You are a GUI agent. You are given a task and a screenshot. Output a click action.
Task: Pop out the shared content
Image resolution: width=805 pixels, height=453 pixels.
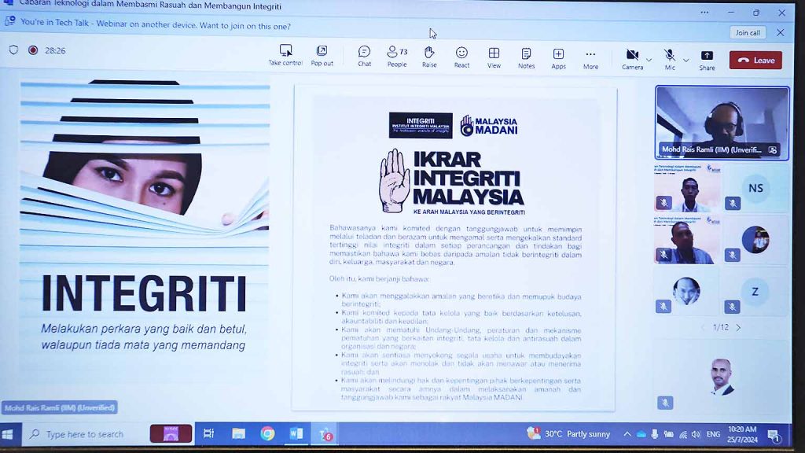(x=322, y=54)
